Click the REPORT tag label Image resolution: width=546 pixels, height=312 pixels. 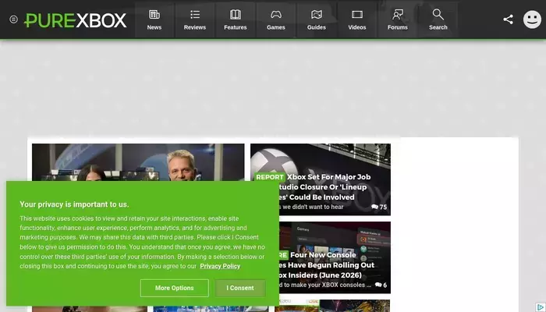[269, 177]
